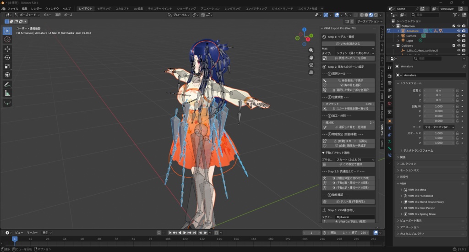Image resolution: width=469 pixels, height=252 pixels.
Task: Switch perspective/orthographic grid icon
Action: [x=311, y=72]
